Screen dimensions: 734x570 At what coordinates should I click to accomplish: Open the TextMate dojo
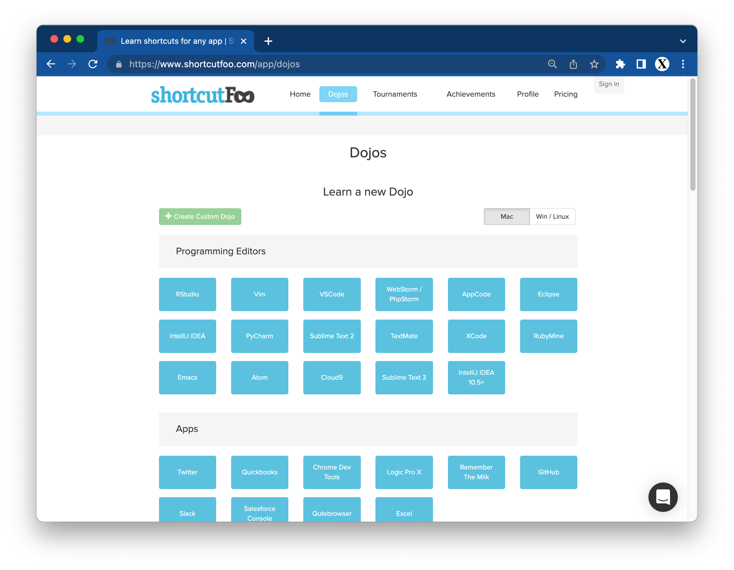(x=404, y=336)
